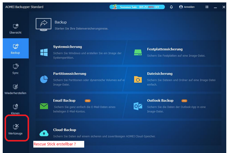Viewport: 229px width, 153px height.
Task: Select the Festplattensicherung heading
Action: pyautogui.click(x=165, y=49)
